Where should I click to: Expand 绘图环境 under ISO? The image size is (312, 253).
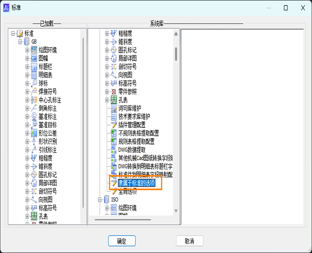point(107,208)
